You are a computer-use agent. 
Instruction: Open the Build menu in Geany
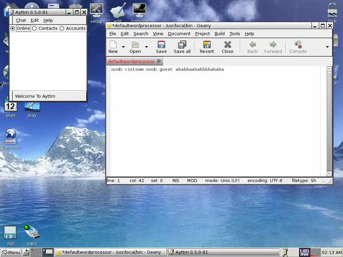(x=219, y=34)
